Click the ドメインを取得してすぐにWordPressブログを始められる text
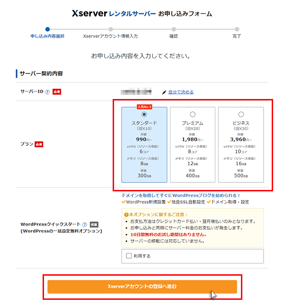This screenshot has width=284, height=306. coord(181,195)
